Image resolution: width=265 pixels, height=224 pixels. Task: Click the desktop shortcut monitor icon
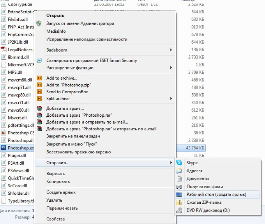click(x=179, y=195)
